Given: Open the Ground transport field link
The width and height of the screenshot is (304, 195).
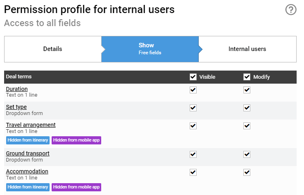Looking at the screenshot, I should pos(28,153).
